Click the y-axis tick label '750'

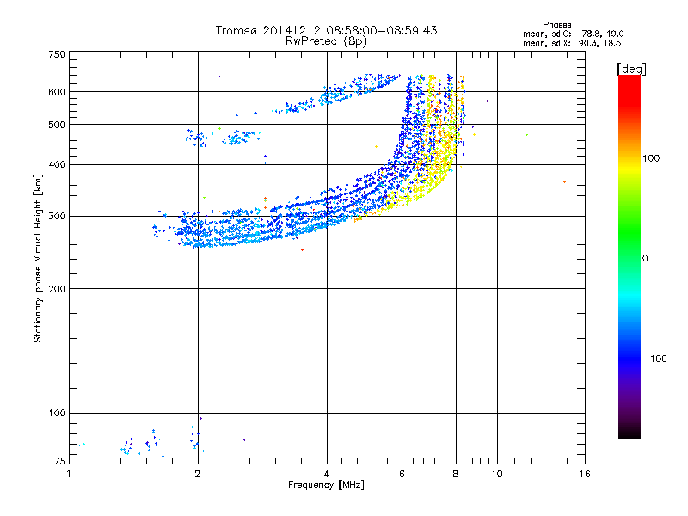click(x=57, y=54)
